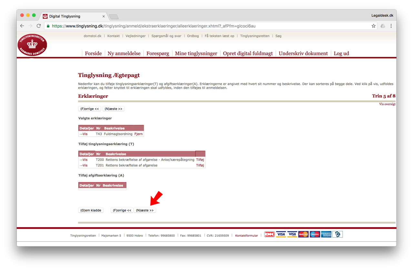This screenshot has width=413, height=270.
Task: Click the American Express icon in footer
Action: (x=326, y=234)
